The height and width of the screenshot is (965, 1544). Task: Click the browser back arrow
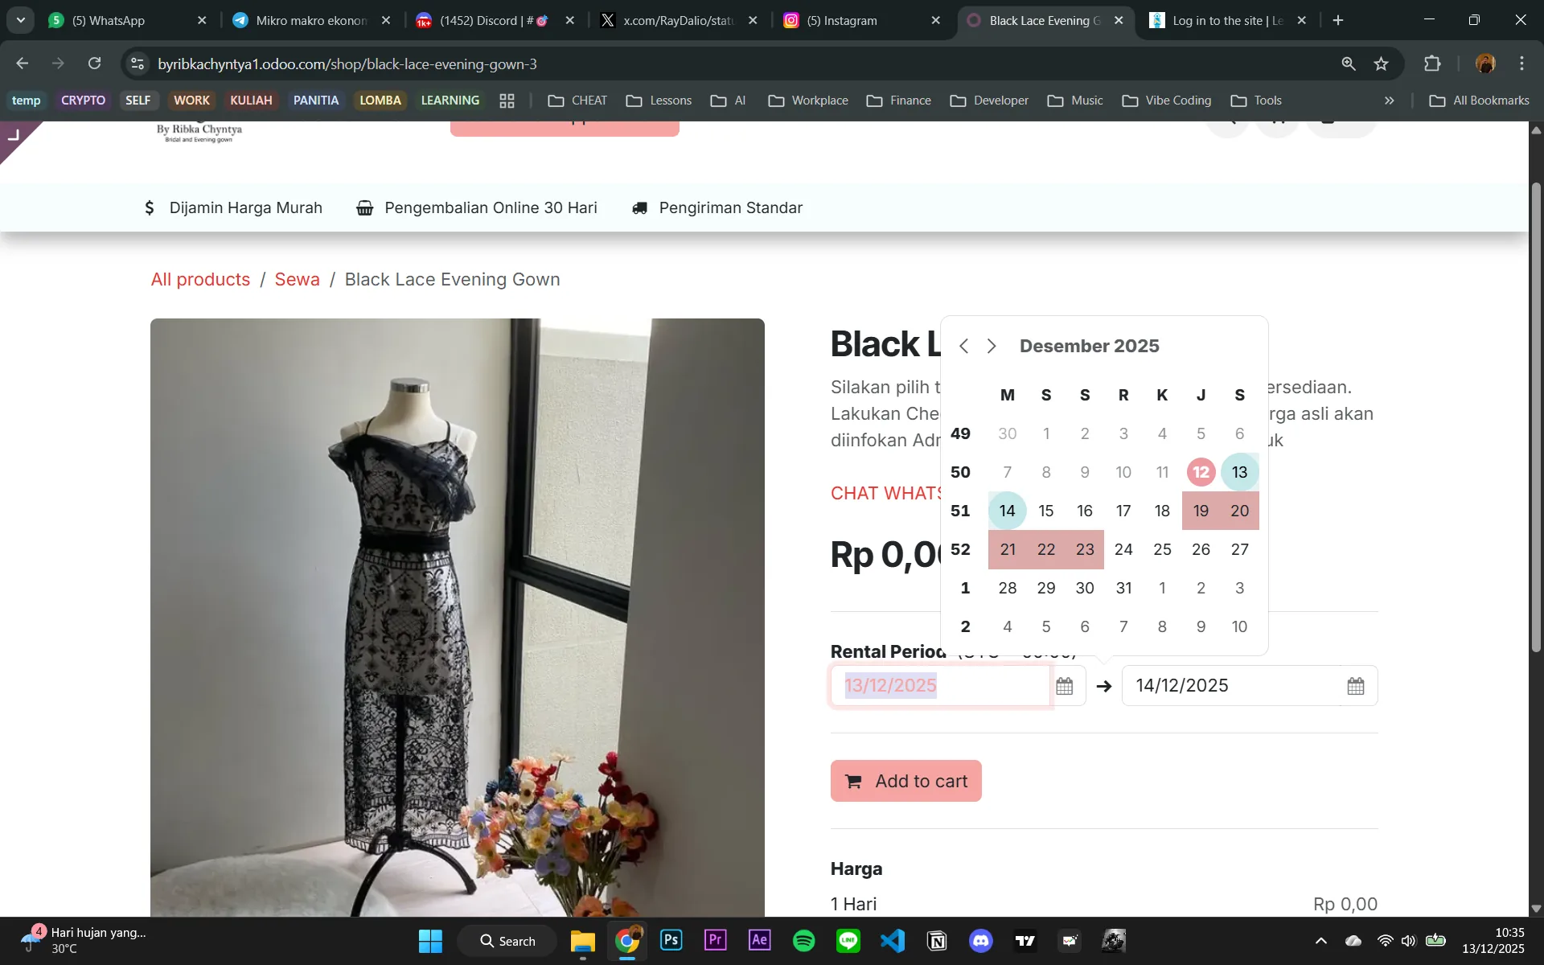pos(23,64)
